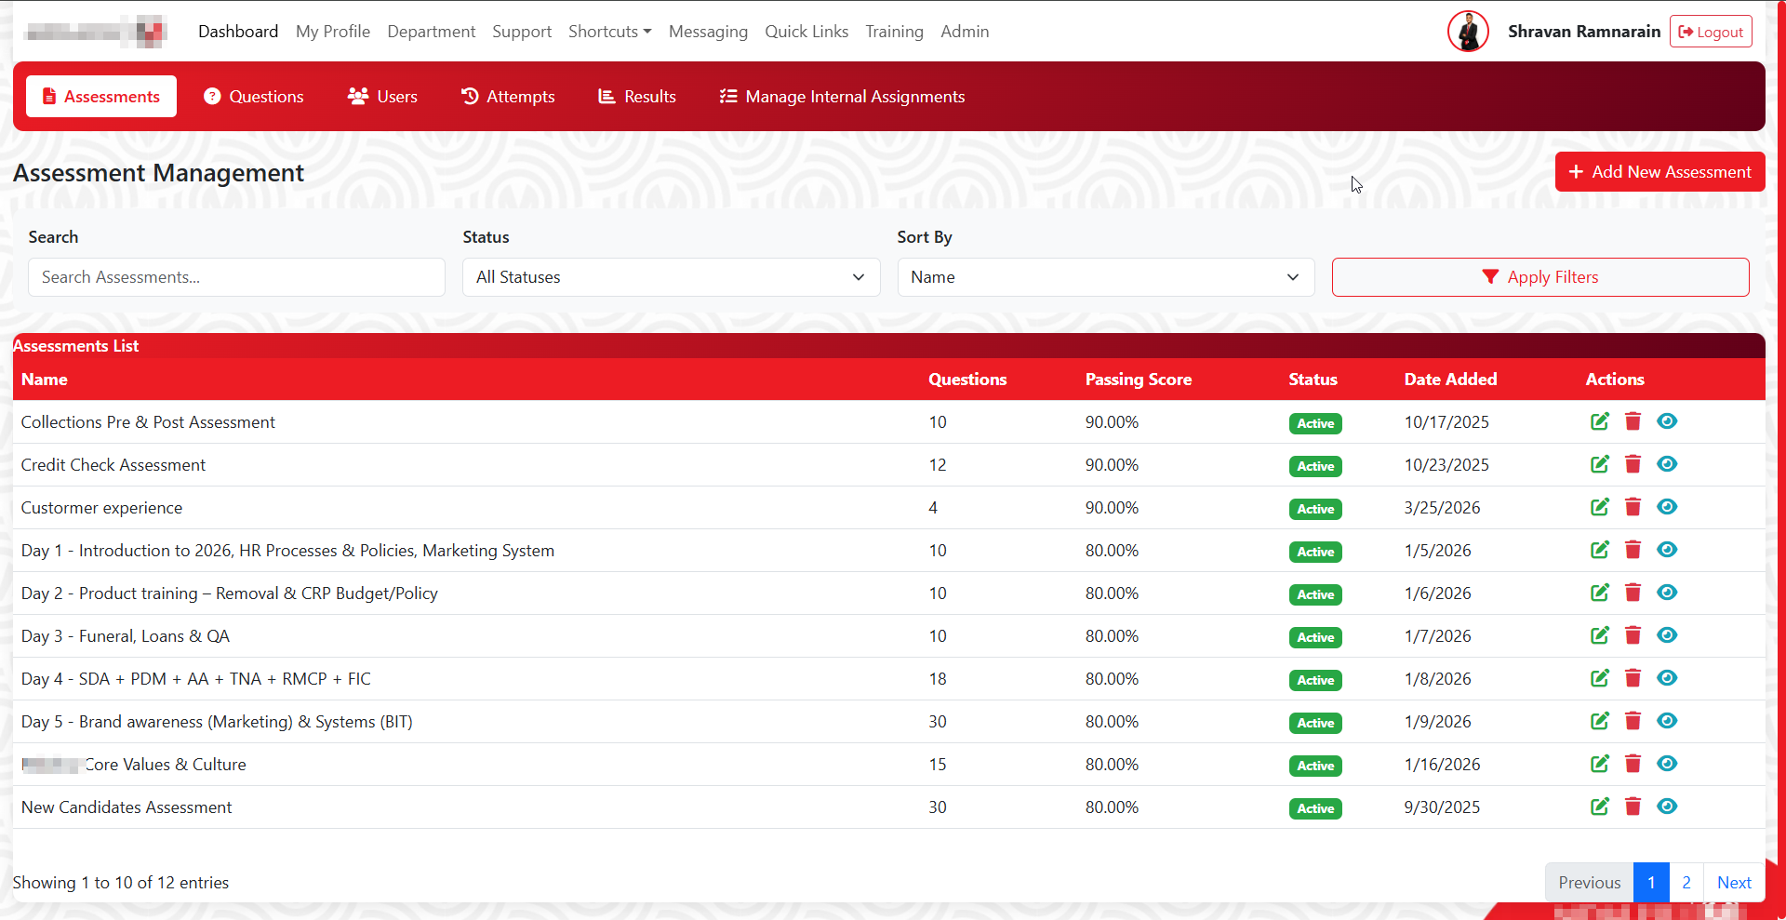Edit the Custormer experience assessment
1786x920 pixels.
[1599, 507]
